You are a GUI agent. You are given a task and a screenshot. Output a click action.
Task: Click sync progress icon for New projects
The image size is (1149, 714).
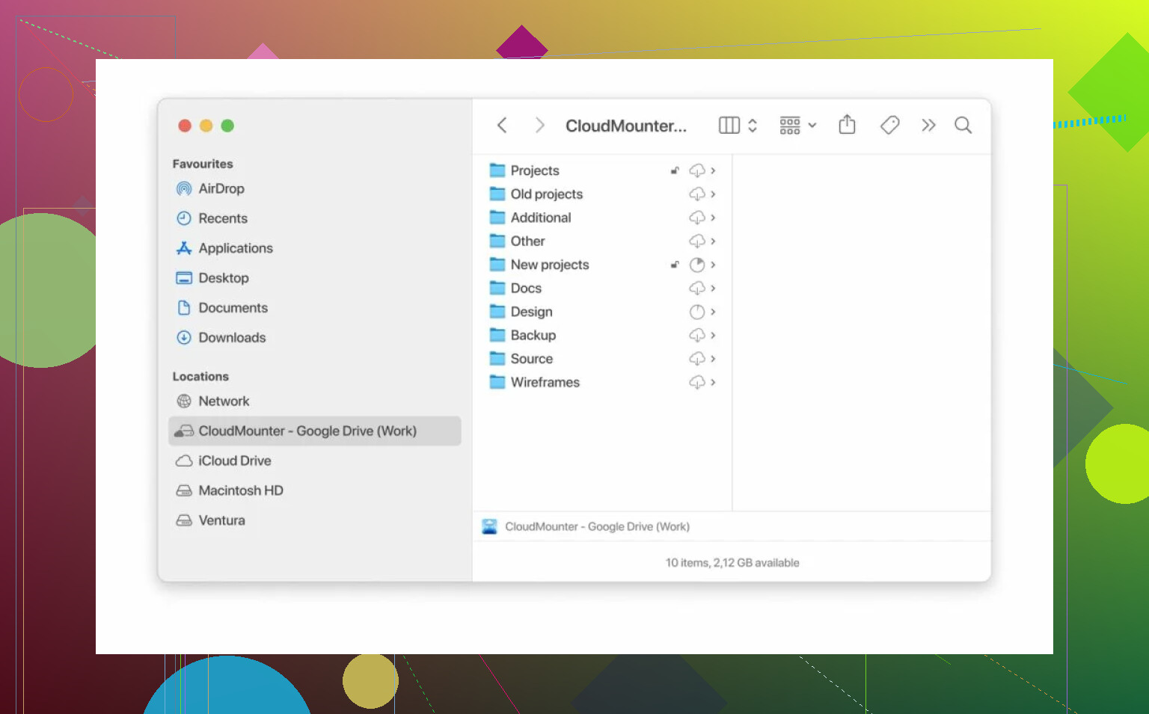point(697,265)
